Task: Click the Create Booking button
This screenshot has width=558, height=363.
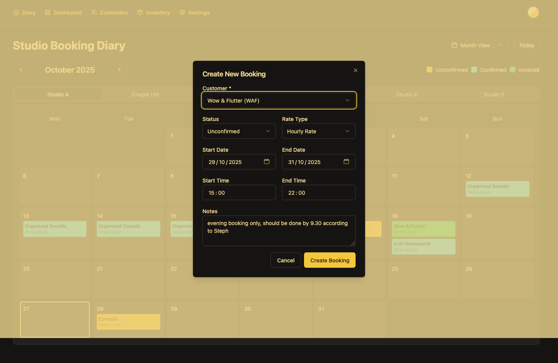Action: [329, 260]
